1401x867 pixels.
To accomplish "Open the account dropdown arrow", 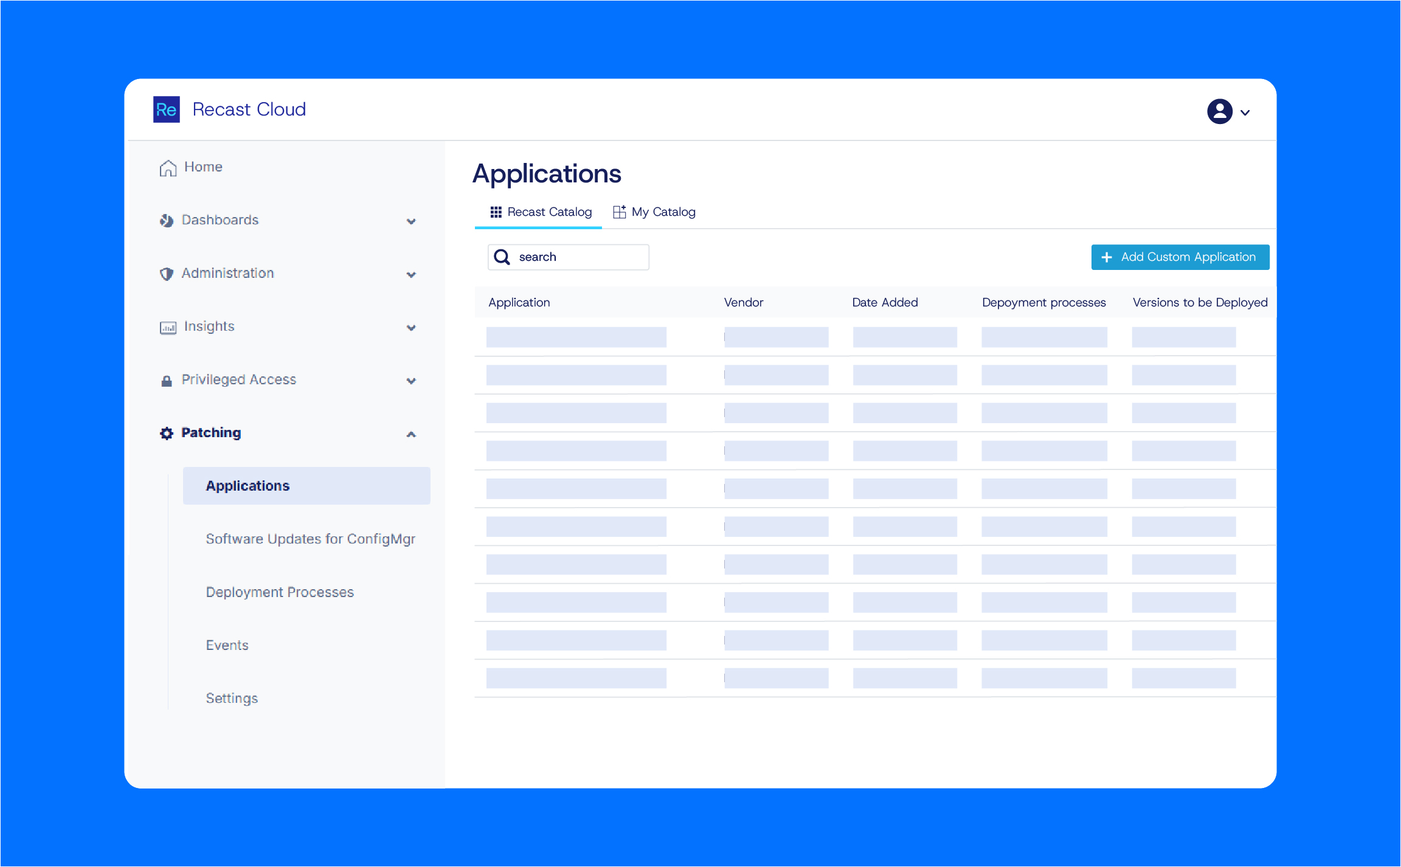I will coord(1245,112).
